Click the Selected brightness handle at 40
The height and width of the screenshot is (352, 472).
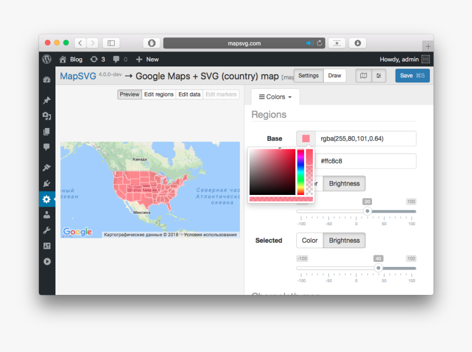click(378, 268)
